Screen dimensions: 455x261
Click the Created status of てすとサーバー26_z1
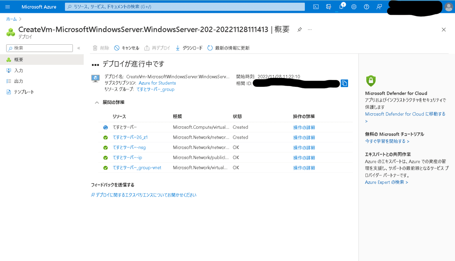240,138
